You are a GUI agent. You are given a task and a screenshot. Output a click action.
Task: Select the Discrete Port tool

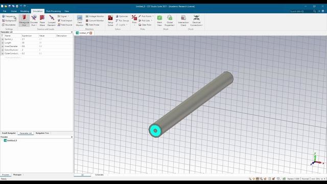[34, 20]
